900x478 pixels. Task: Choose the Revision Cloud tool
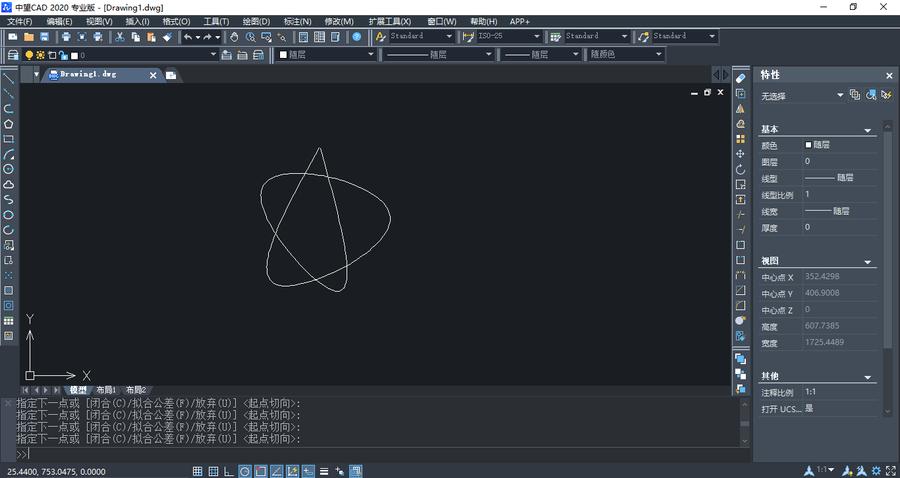(x=9, y=184)
